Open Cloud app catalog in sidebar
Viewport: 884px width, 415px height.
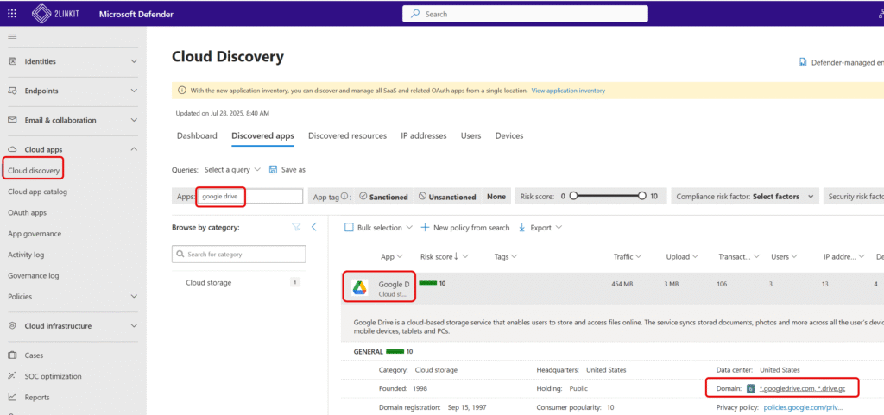37,192
